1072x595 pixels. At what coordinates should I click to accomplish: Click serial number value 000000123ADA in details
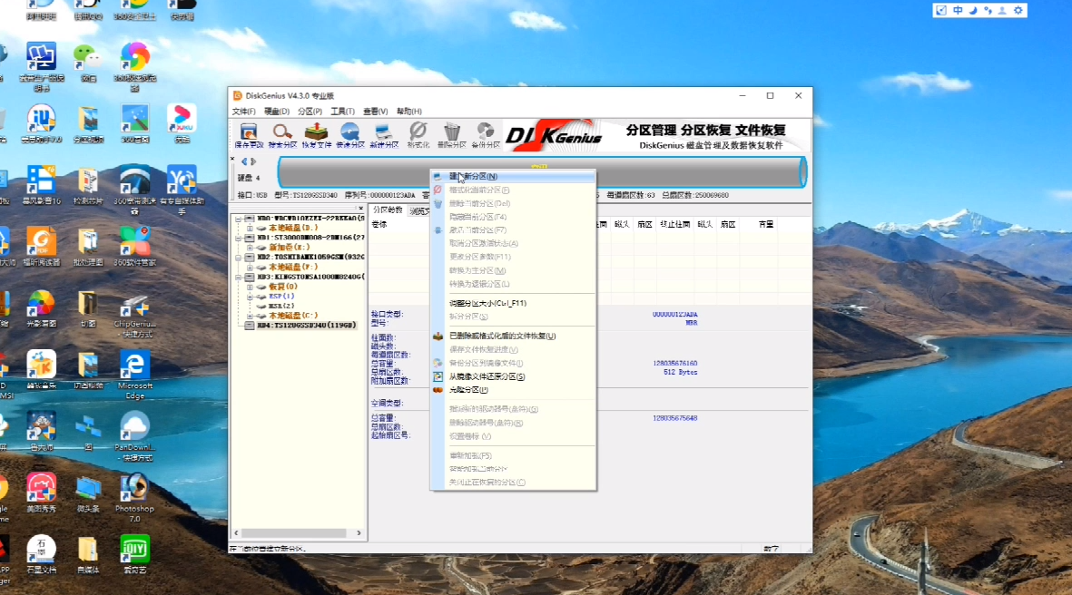674,314
